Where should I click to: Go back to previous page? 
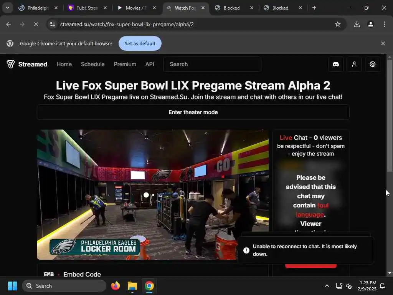tap(8, 24)
